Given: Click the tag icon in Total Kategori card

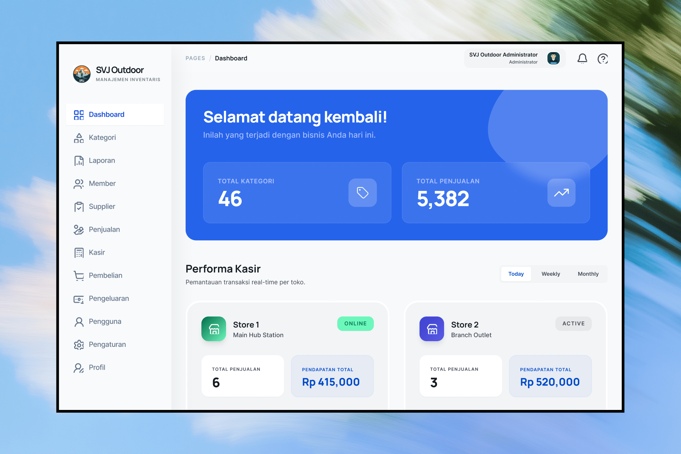Looking at the screenshot, I should click(x=363, y=193).
